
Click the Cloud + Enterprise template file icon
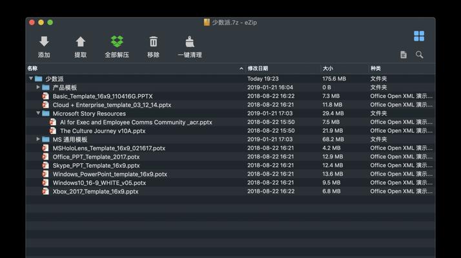pyautogui.click(x=45, y=104)
